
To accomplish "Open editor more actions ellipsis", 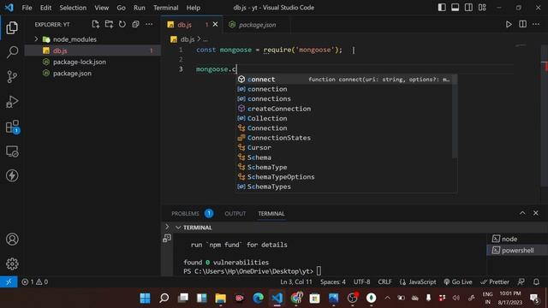I will point(536,24).
